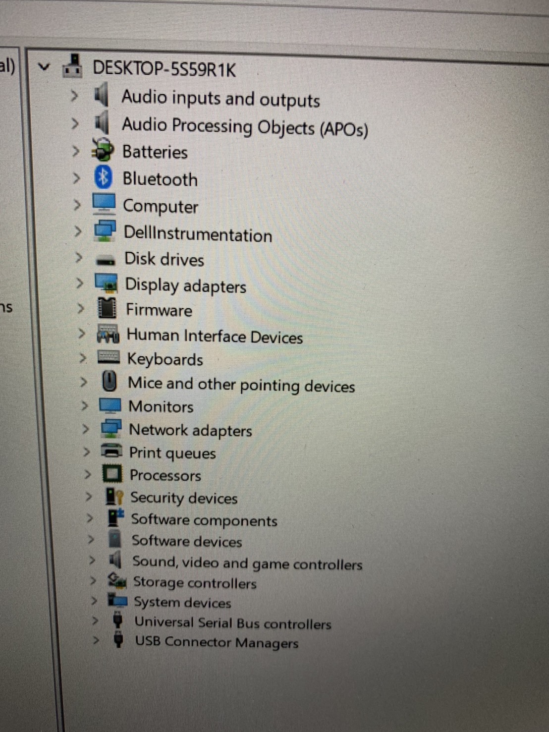Image resolution: width=549 pixels, height=732 pixels.
Task: Expand Audio inputs and outputs category
Action: (x=74, y=95)
